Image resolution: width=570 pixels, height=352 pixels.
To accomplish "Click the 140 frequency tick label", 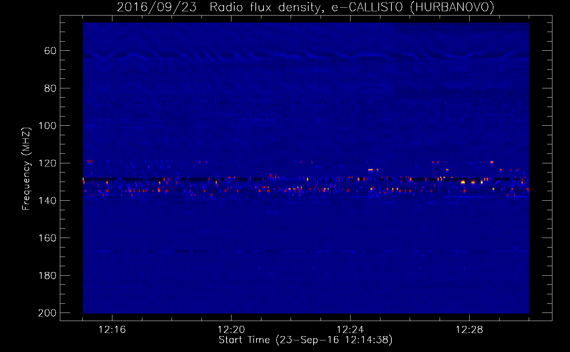I will [x=47, y=201].
